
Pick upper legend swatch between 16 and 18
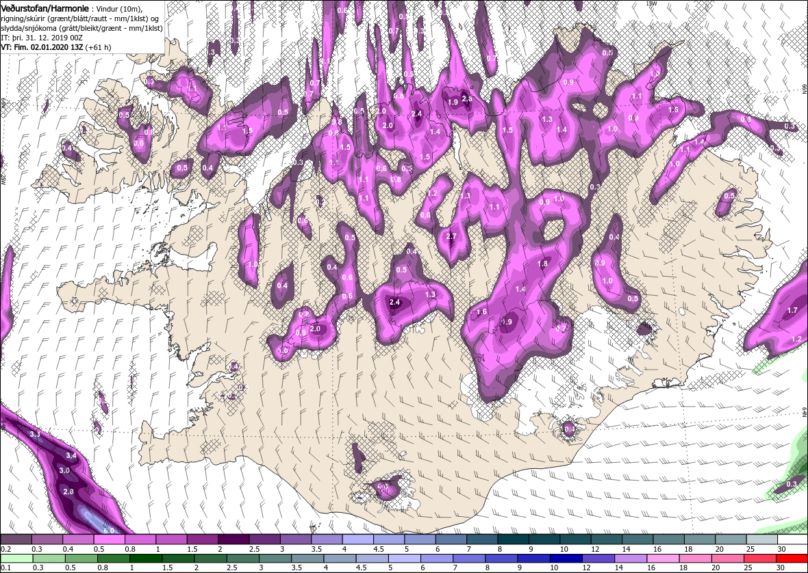668,539
